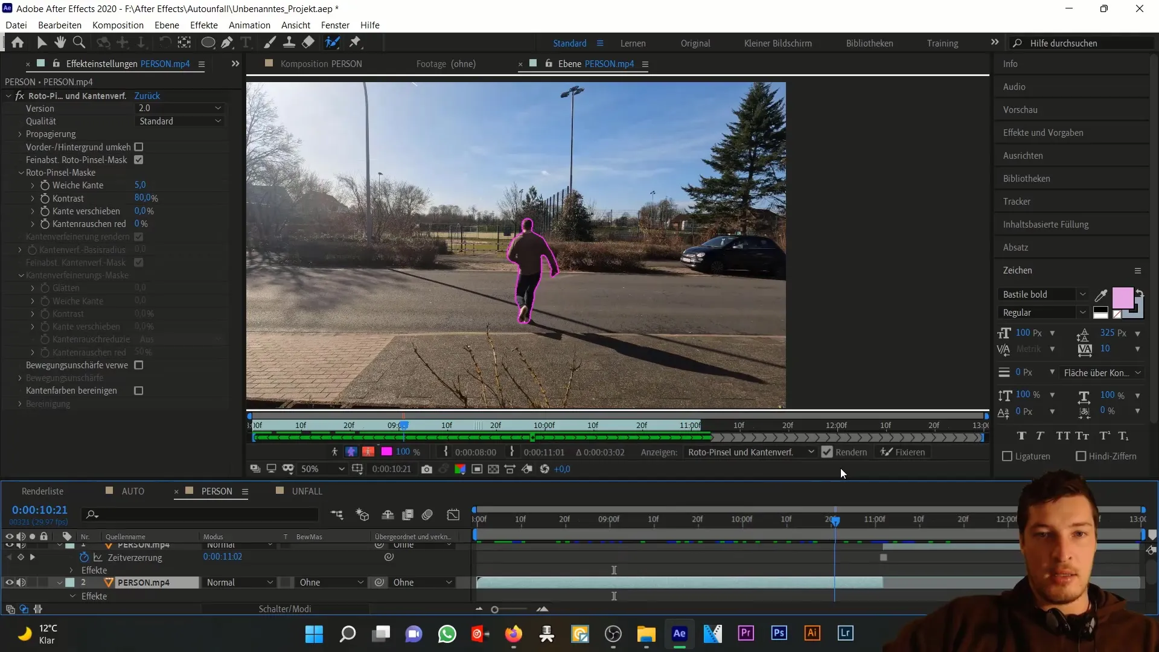Open viewer zoom 50% dropdown

[x=322, y=469]
